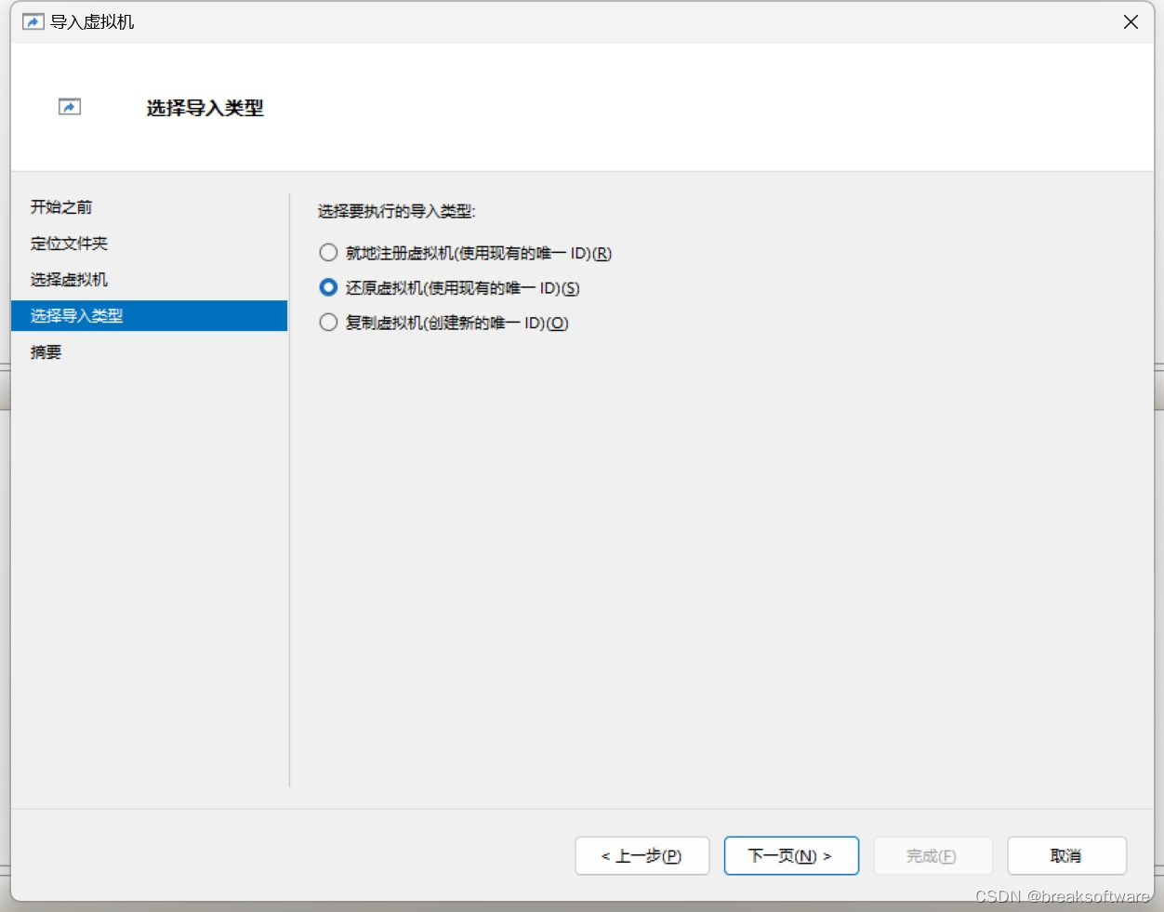Choose the 复制虚拟机 radio button
The width and height of the screenshot is (1164, 912).
coord(328,323)
